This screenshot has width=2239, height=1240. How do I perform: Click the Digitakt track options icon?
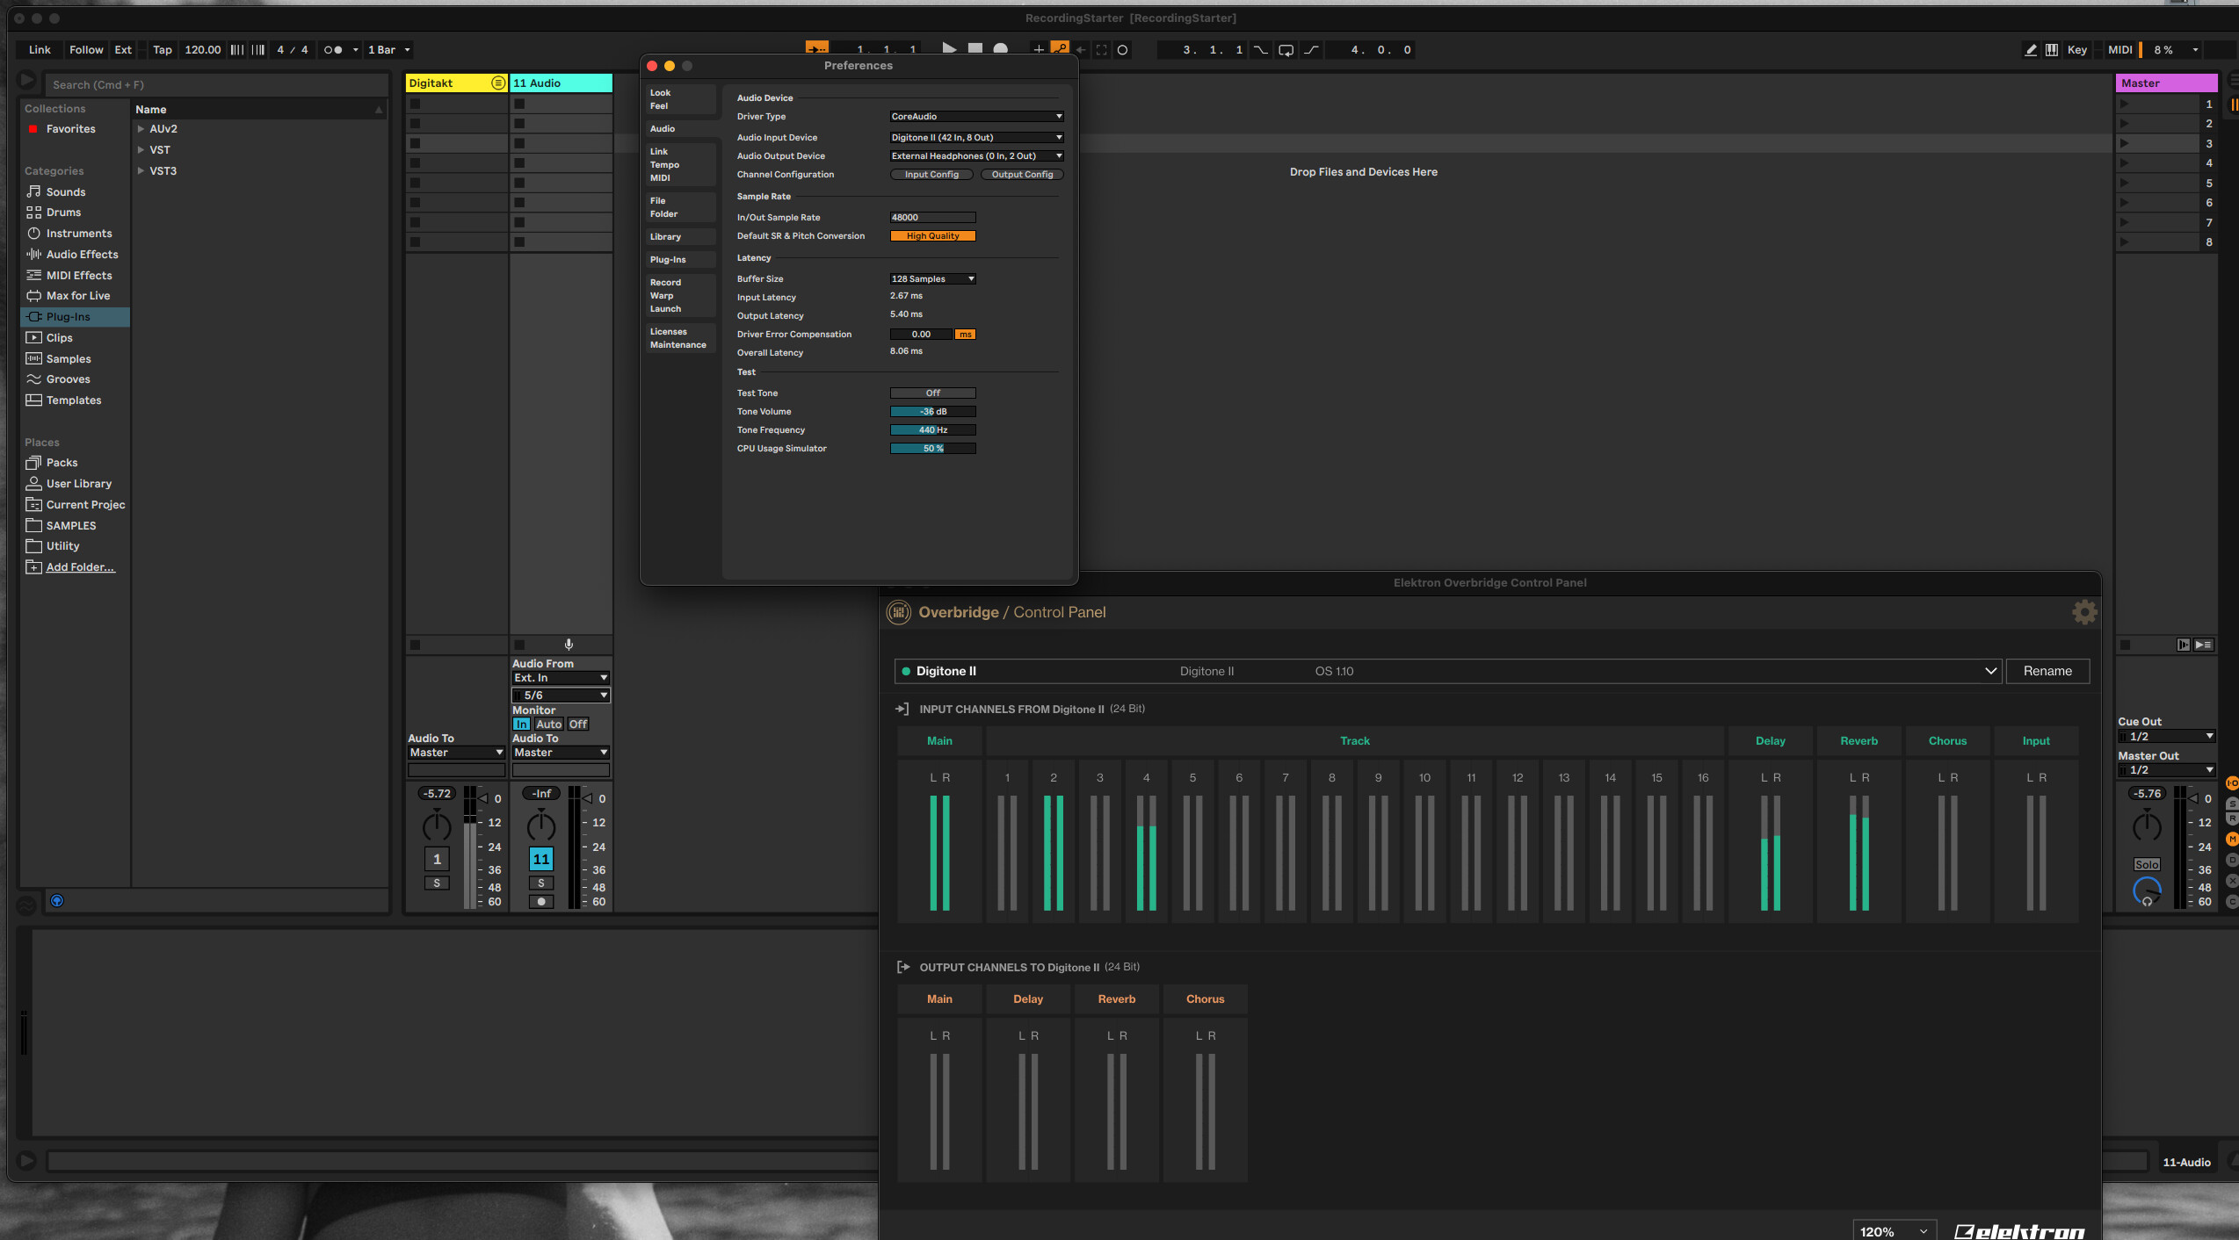pos(498,83)
